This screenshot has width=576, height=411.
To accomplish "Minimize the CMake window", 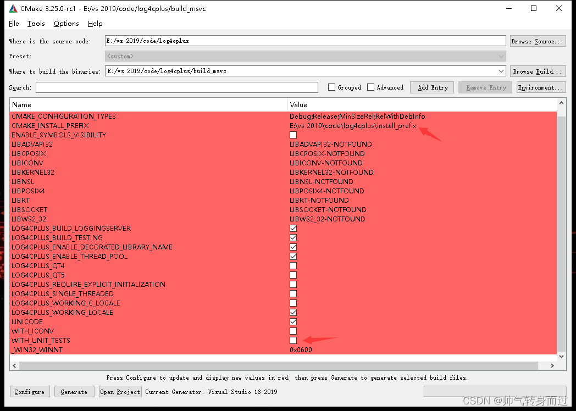I will click(509, 8).
